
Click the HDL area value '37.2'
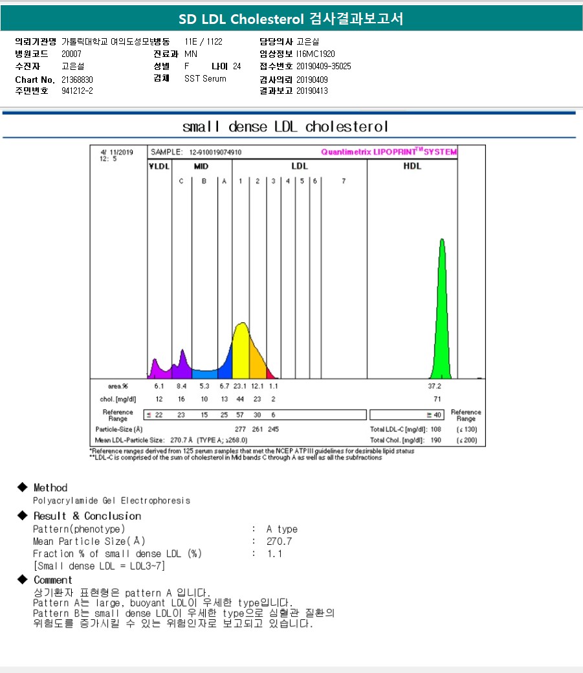click(434, 386)
